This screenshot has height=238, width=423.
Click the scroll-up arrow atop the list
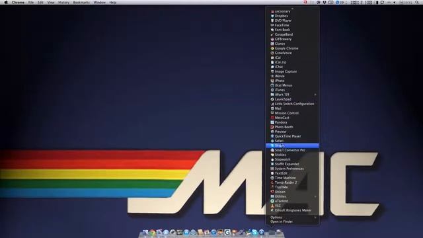[292, 9]
